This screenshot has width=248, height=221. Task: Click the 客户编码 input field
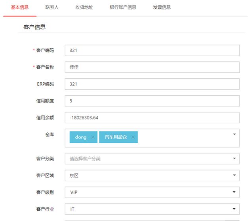click(152, 50)
